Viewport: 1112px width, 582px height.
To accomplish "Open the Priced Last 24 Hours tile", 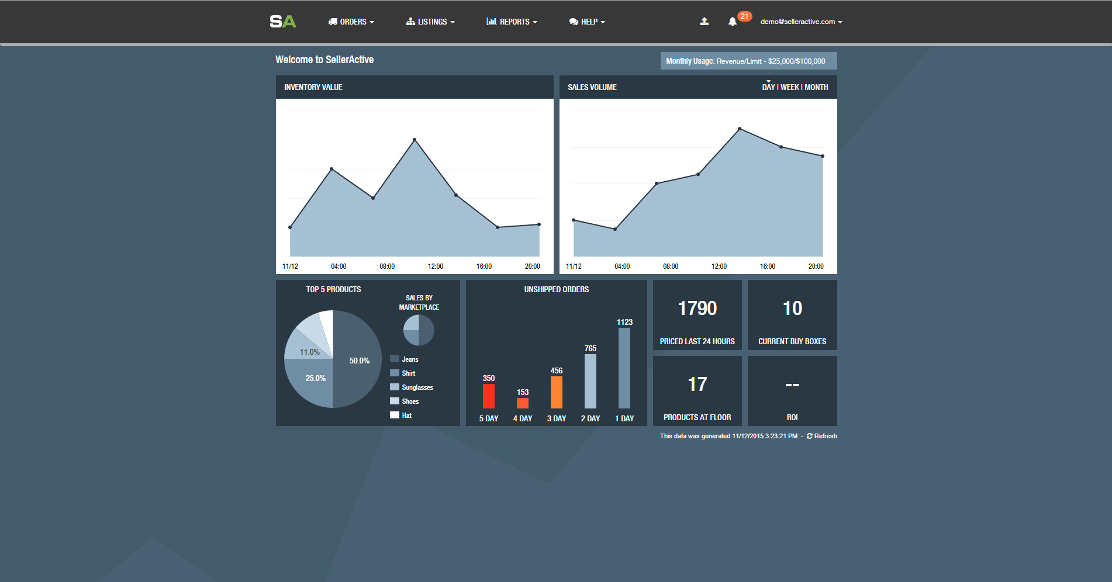I will (697, 315).
